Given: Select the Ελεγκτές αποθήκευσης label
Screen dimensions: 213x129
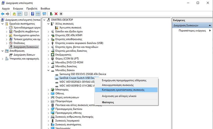Looking at the screenshot, I should [69, 39].
